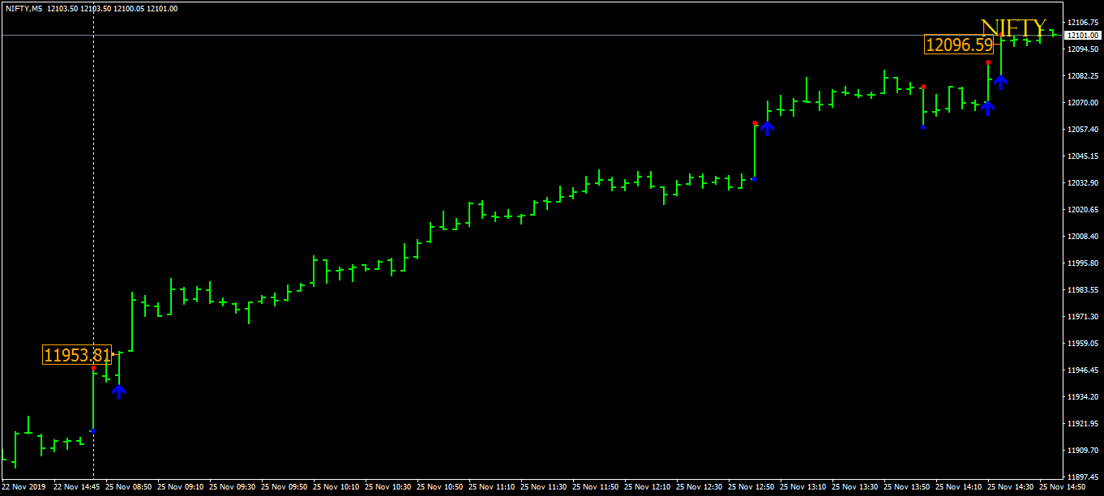Click the 25 Nov 10:30 time axis label
The height and width of the screenshot is (496, 1104).
point(388,488)
